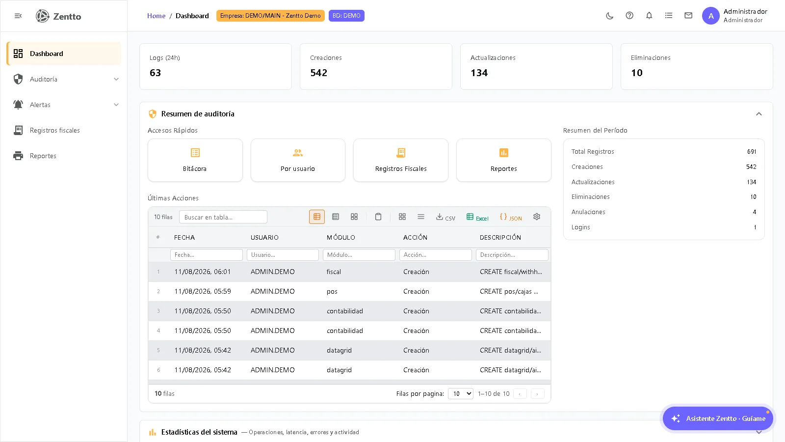
Task: Open the Administrador user avatar
Action: (x=711, y=16)
